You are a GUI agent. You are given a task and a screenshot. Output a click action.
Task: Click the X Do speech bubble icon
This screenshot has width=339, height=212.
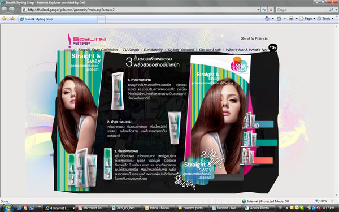click(x=273, y=47)
